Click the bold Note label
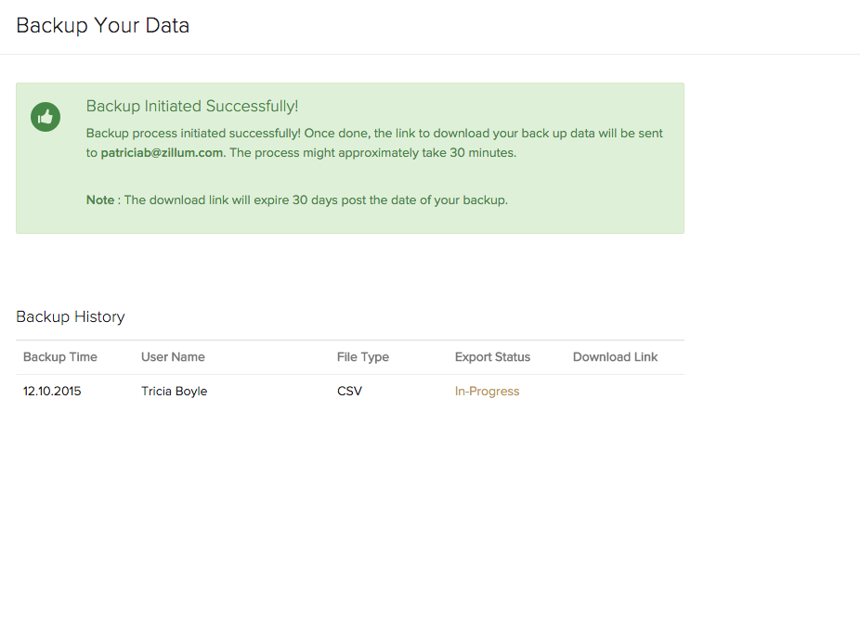Image resolution: width=860 pixels, height=631 pixels. (x=99, y=200)
